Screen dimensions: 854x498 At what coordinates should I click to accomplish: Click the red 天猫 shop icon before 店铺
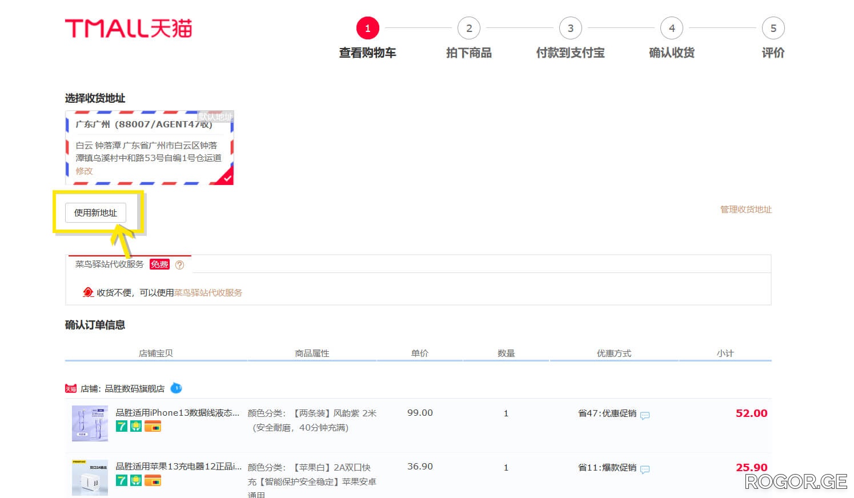(70, 389)
